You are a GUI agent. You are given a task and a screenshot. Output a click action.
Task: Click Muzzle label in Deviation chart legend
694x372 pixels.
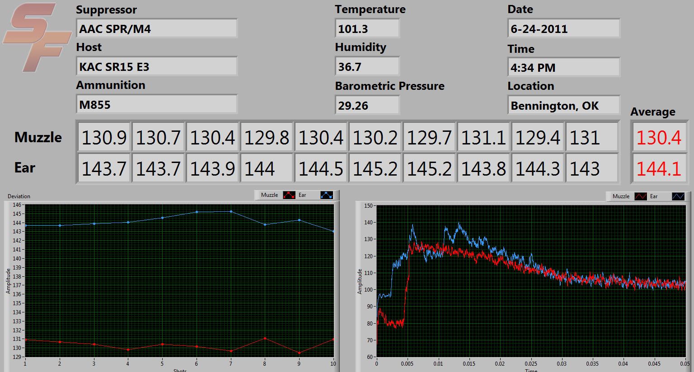pyautogui.click(x=269, y=195)
